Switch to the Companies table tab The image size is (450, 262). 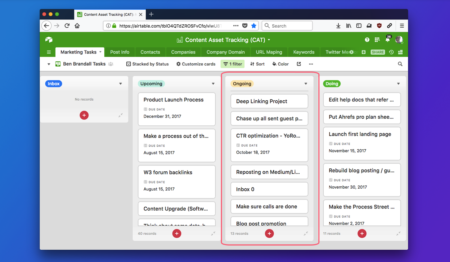pos(183,52)
